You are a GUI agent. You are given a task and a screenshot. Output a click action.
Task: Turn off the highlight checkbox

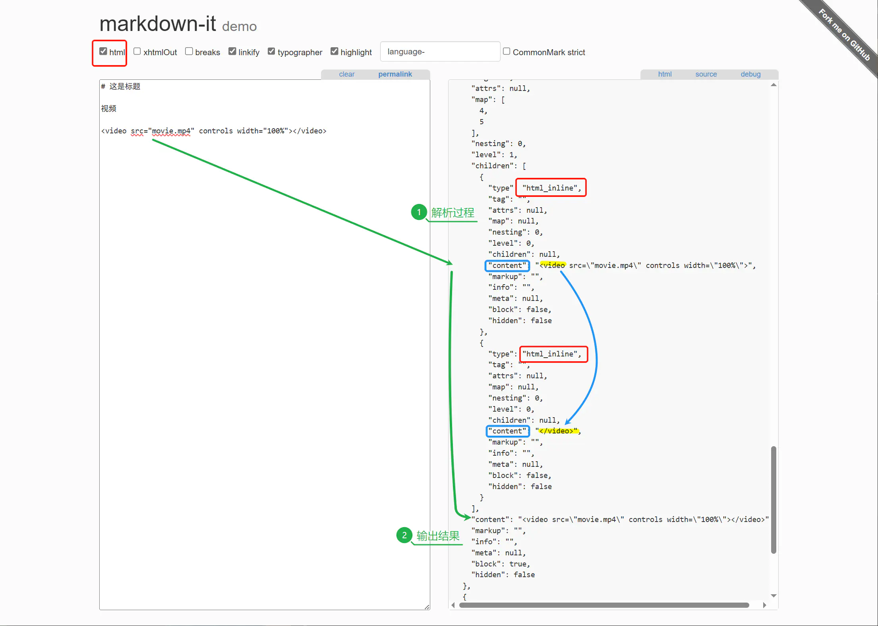point(335,51)
